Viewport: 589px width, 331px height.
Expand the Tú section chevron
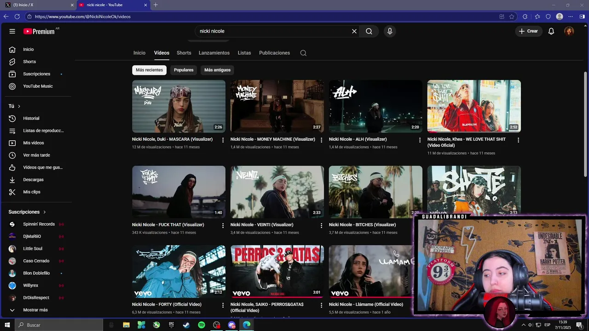click(19, 106)
